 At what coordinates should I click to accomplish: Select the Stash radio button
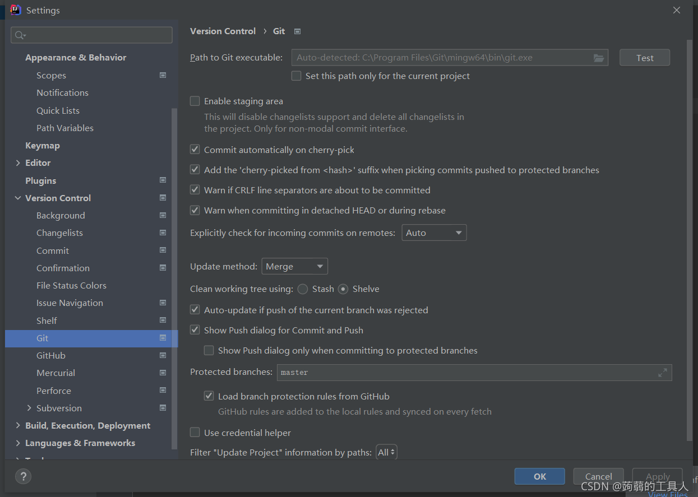[303, 289]
